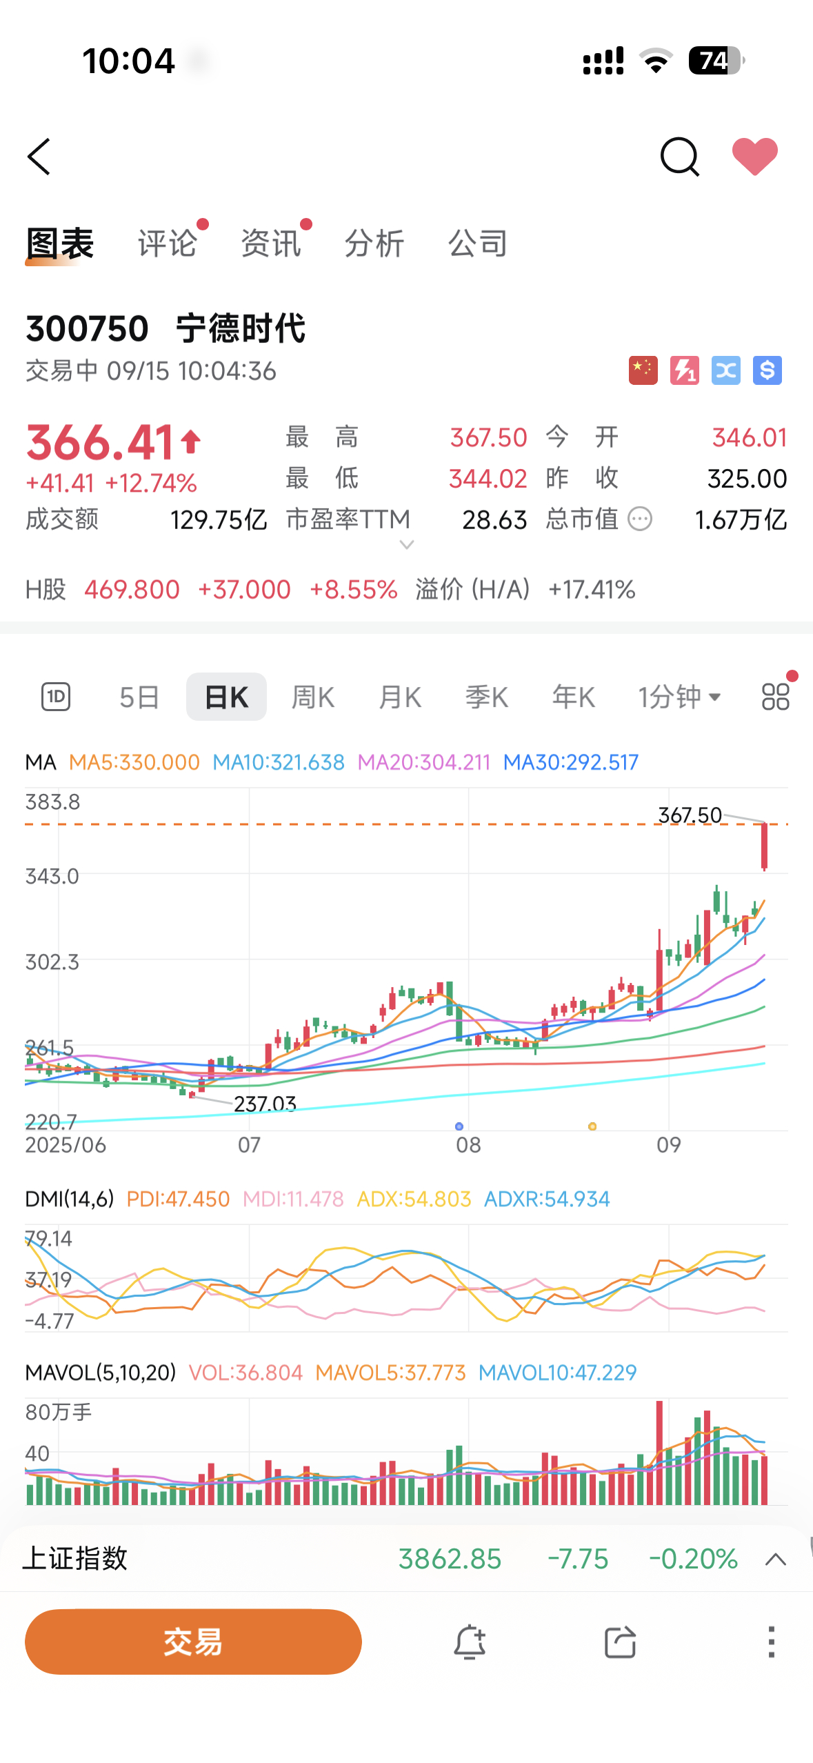Screen dimensions: 813x1763
Task: Open the three-dot more menu
Action: tap(772, 1642)
